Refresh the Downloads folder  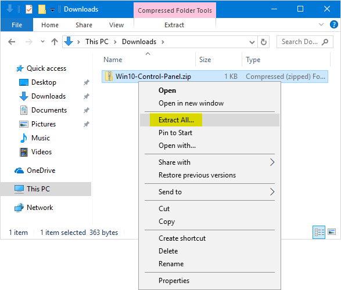263,42
